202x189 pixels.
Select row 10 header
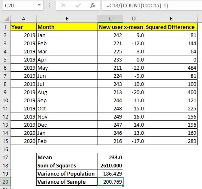5,100
